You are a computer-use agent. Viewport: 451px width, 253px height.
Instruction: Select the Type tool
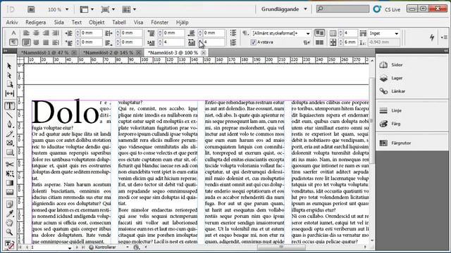pos(9,106)
